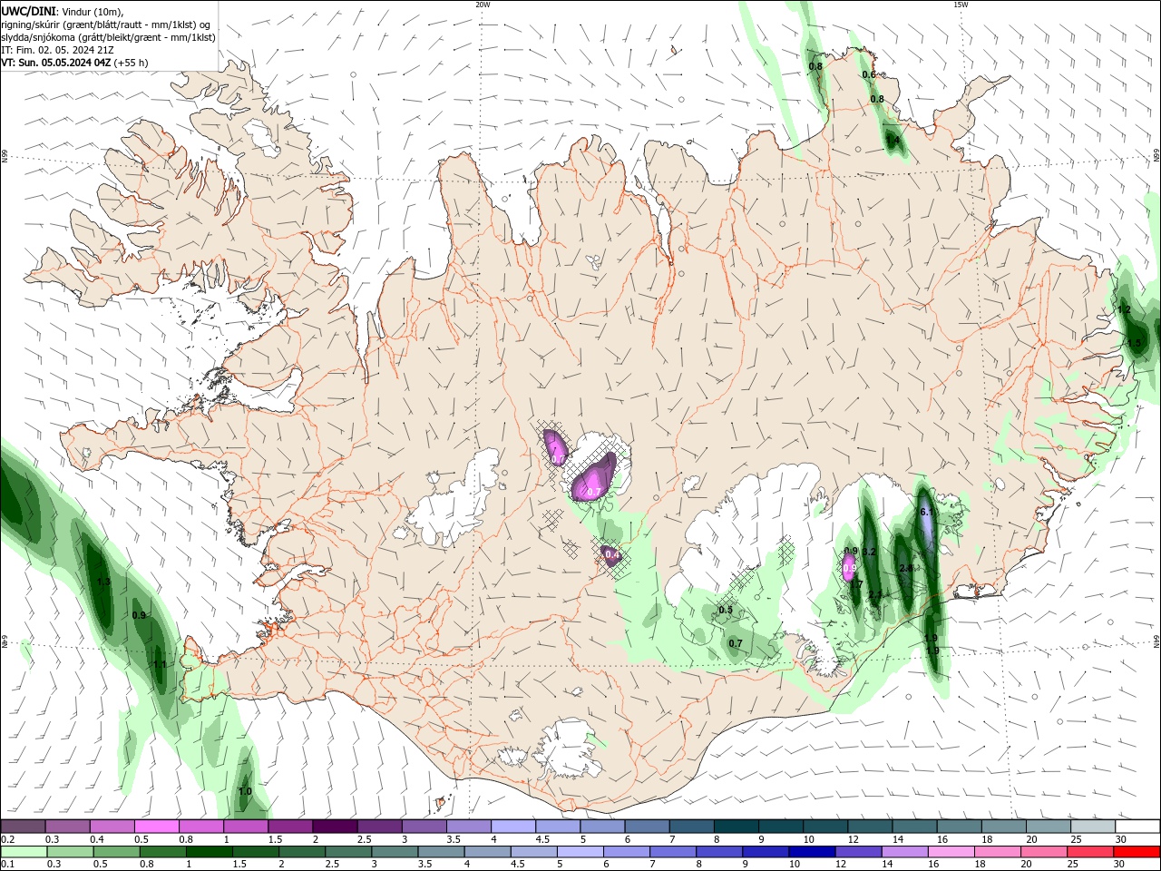Pick light lavender swatch between 4 and 4.5, upper legend
1161x871 pixels.
(513, 827)
